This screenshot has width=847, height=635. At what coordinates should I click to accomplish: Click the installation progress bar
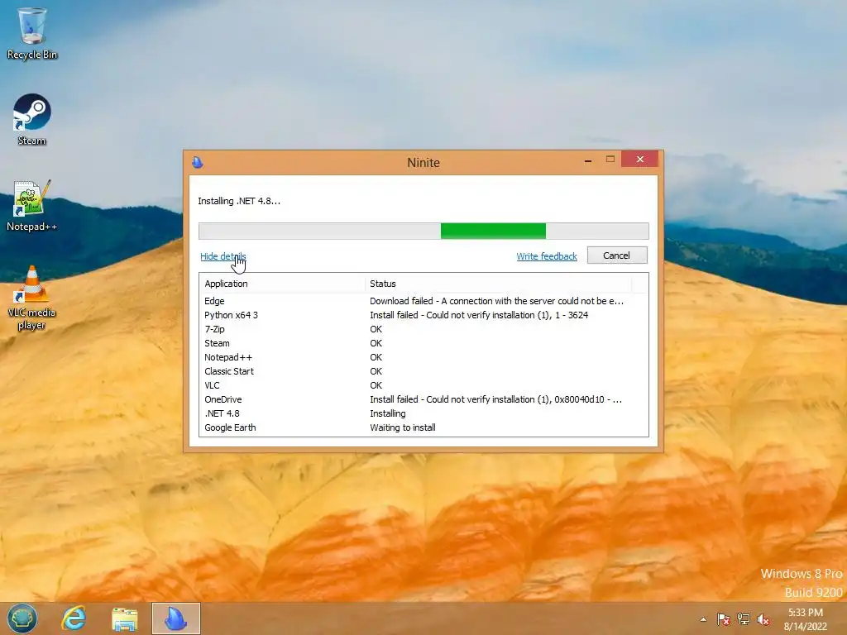423,232
